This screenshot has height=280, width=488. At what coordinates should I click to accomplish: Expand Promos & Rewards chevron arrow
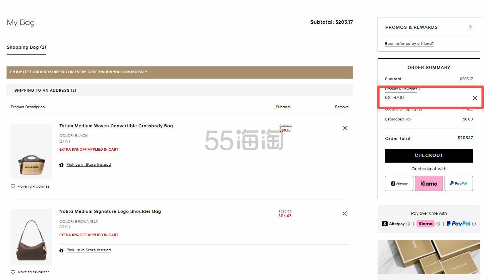pyautogui.click(x=470, y=27)
